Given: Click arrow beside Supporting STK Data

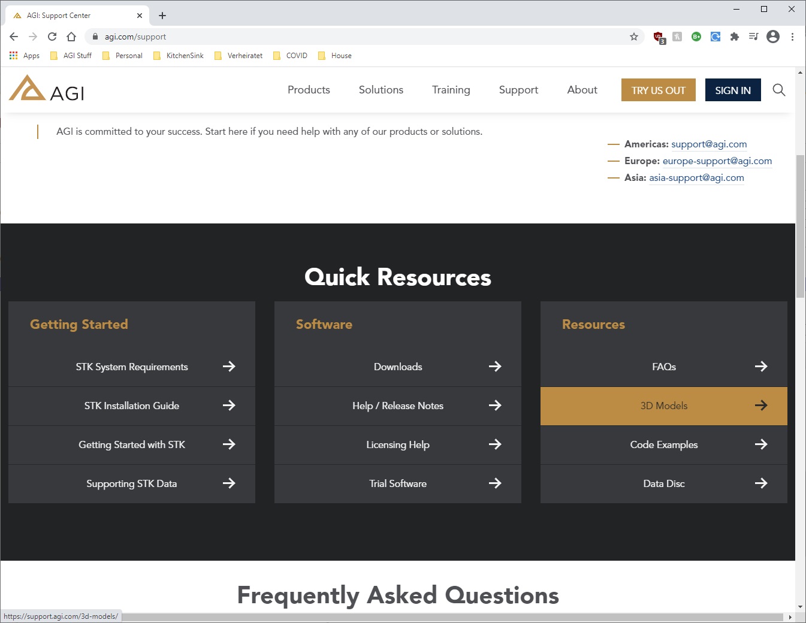Looking at the screenshot, I should coord(229,483).
